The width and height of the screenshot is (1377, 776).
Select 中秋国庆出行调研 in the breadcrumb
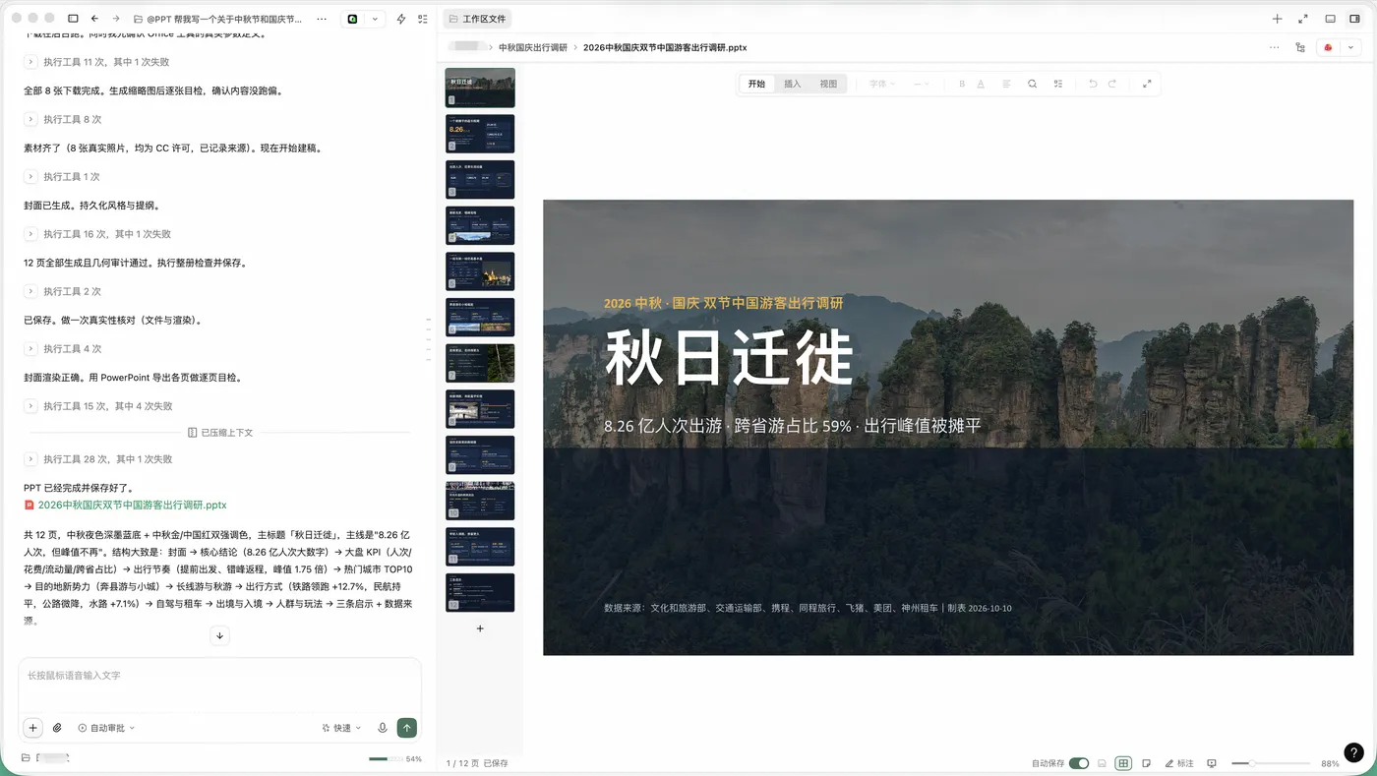point(533,47)
